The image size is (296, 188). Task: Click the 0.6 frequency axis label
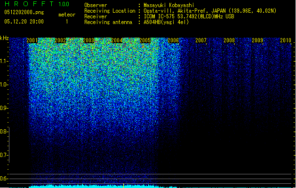[4, 179]
